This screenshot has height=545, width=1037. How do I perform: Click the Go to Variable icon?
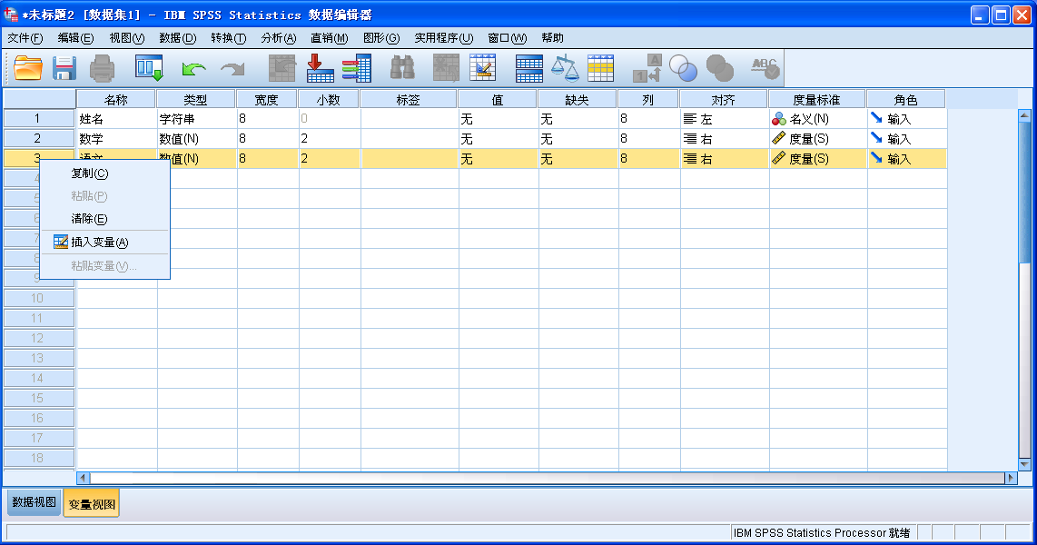coord(321,68)
